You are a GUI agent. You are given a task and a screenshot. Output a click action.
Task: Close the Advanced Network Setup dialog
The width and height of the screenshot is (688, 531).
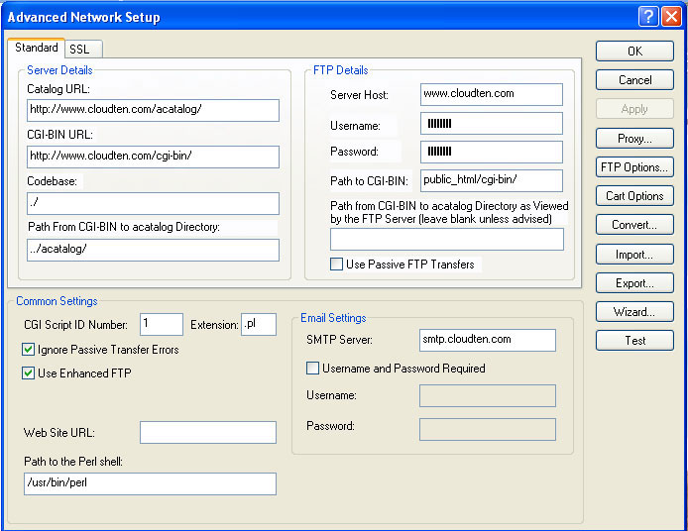coord(671,17)
